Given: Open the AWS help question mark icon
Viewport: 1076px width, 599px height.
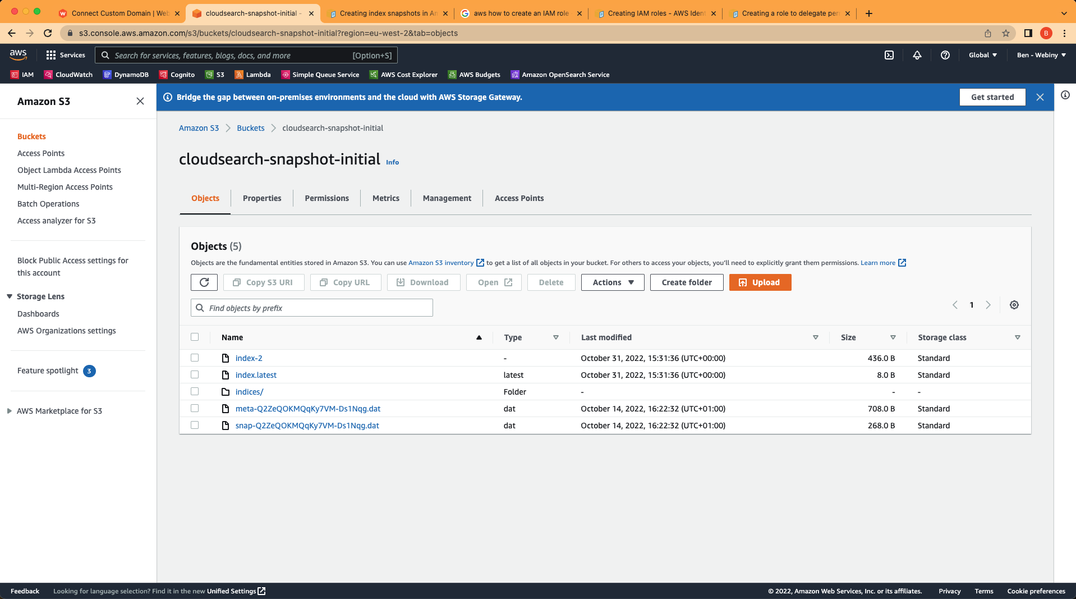Looking at the screenshot, I should coord(945,55).
